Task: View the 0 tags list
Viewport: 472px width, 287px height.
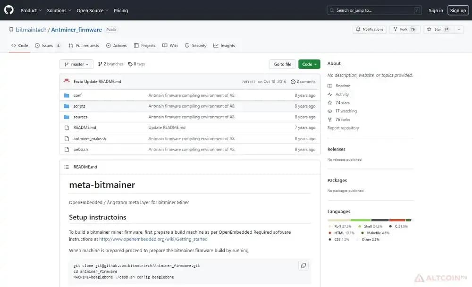Action: (137, 64)
